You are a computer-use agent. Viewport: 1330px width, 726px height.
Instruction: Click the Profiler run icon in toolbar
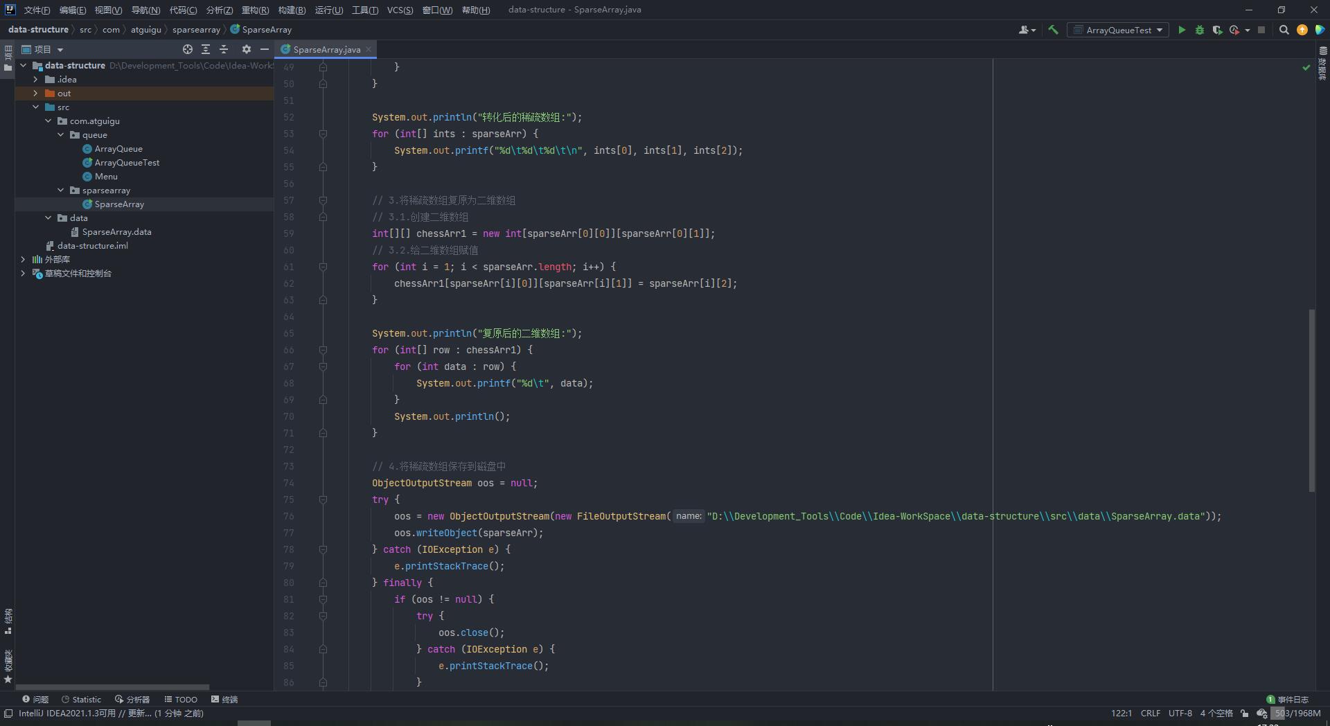(x=1234, y=30)
